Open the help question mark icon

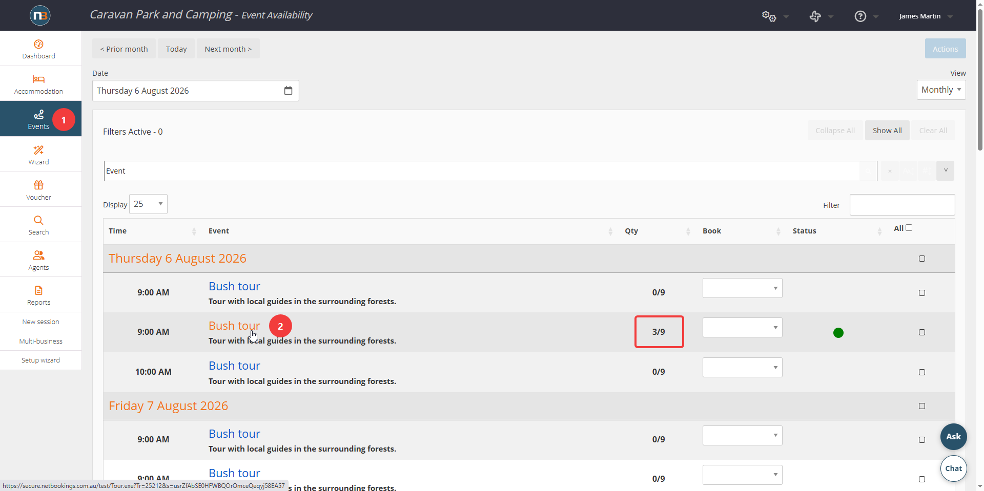860,16
